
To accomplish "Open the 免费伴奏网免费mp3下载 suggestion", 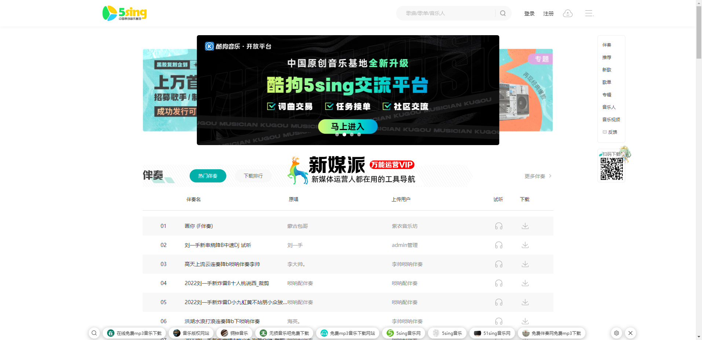I will pos(552,333).
